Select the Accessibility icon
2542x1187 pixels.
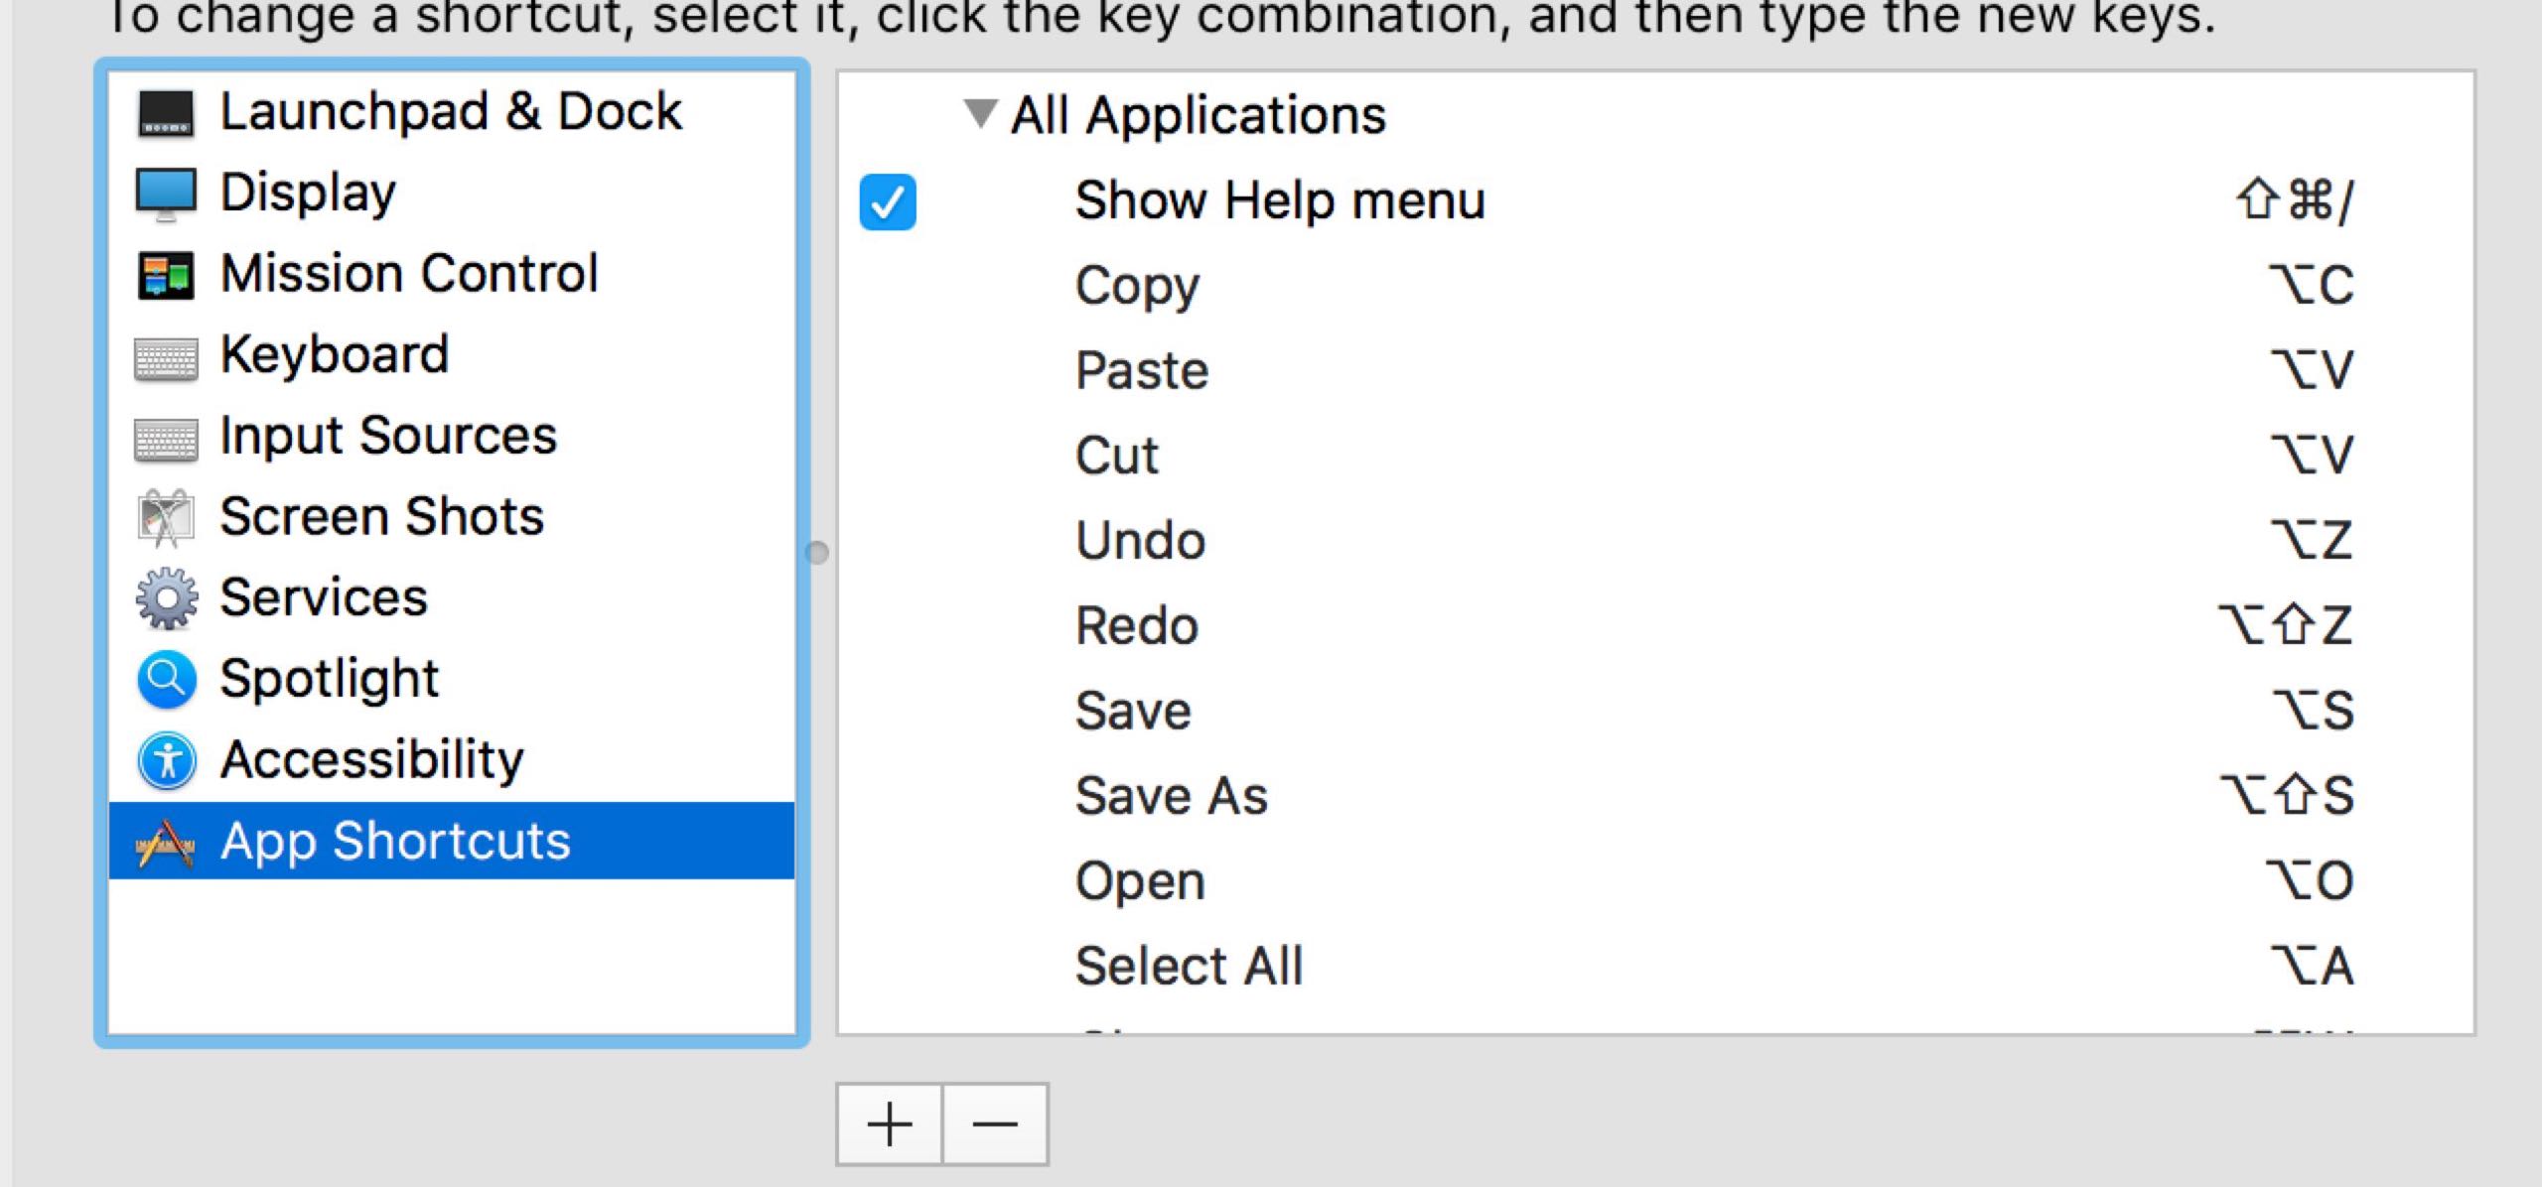pos(166,761)
